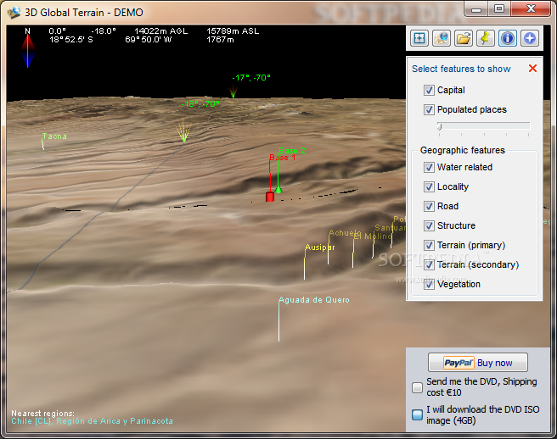Click the blue plus toolbar icon
The width and height of the screenshot is (557, 439).
[530, 38]
